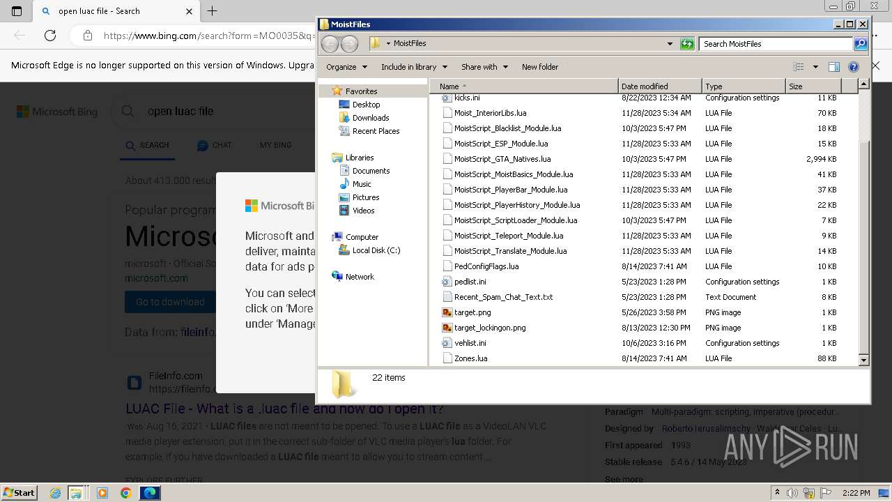Image resolution: width=892 pixels, height=502 pixels.
Task: Click the MoistFiles breadcrumb in address bar
Action: [410, 43]
